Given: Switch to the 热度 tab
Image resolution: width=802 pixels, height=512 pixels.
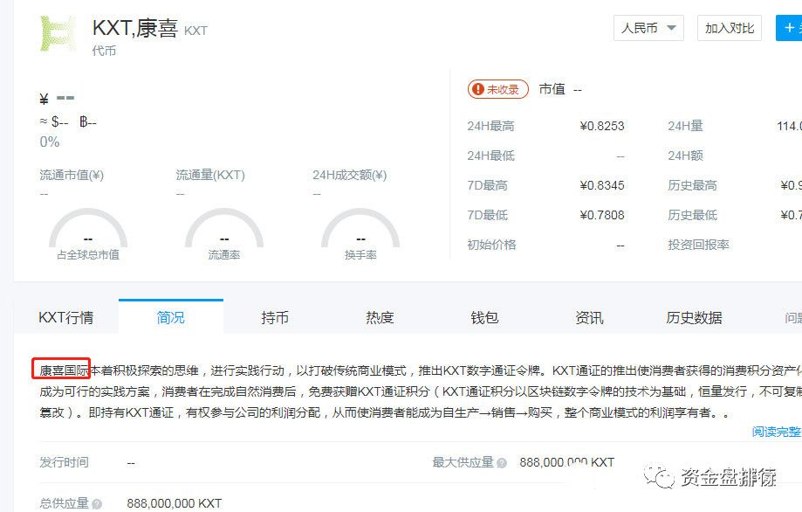Looking at the screenshot, I should click(380, 317).
